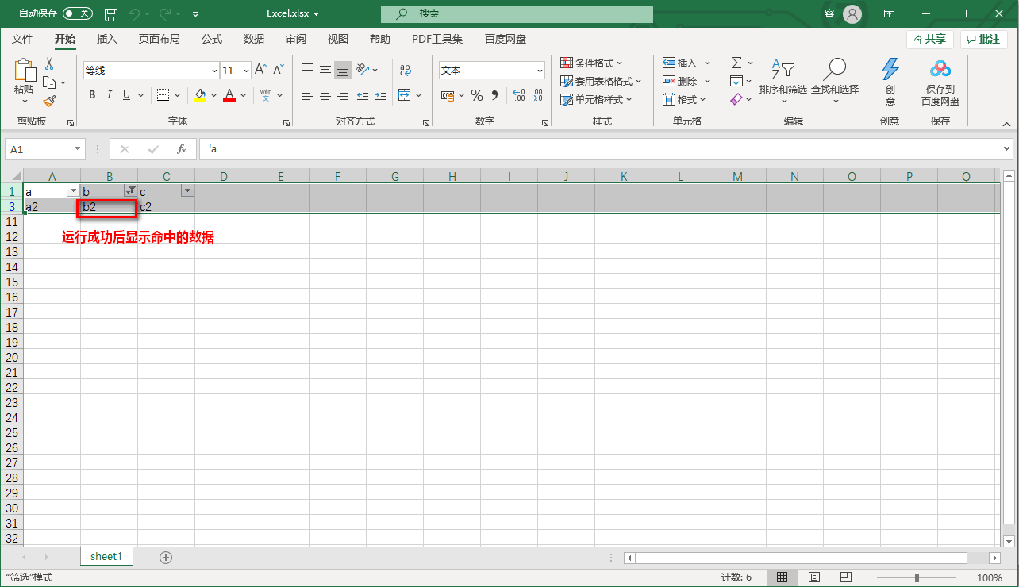Viewport: 1019px width, 587px height.
Task: Click the Name Box showing A1
Action: click(44, 149)
